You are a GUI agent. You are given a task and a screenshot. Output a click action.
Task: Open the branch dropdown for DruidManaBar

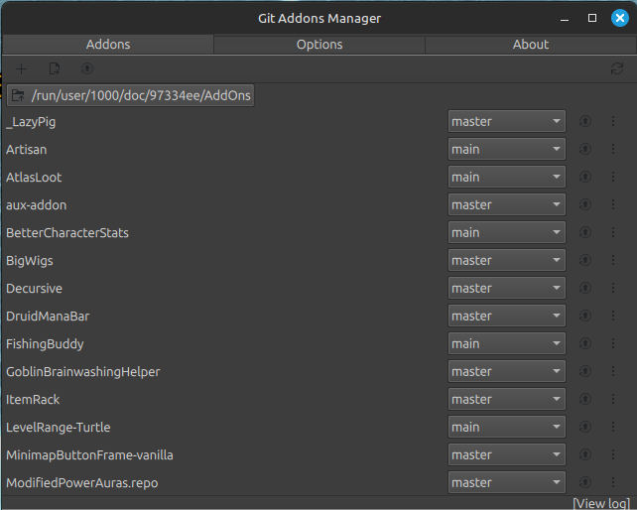click(506, 316)
